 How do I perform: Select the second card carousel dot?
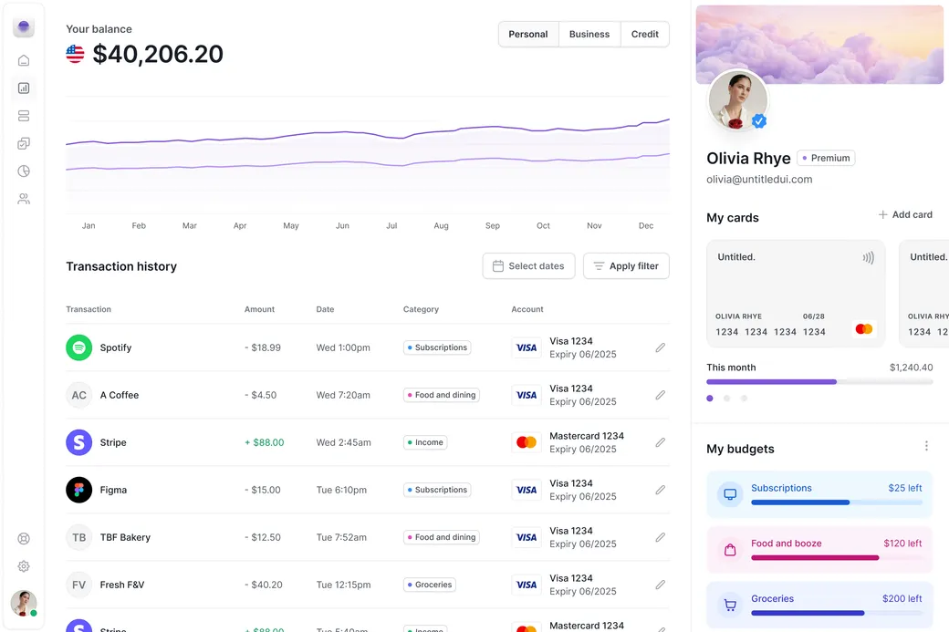(727, 399)
